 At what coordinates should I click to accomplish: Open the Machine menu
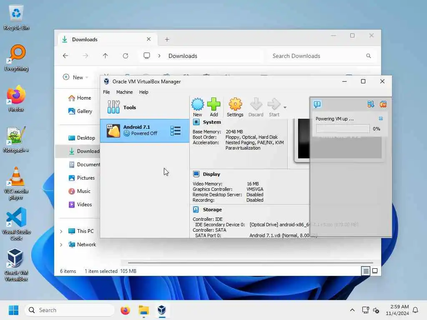(x=124, y=92)
